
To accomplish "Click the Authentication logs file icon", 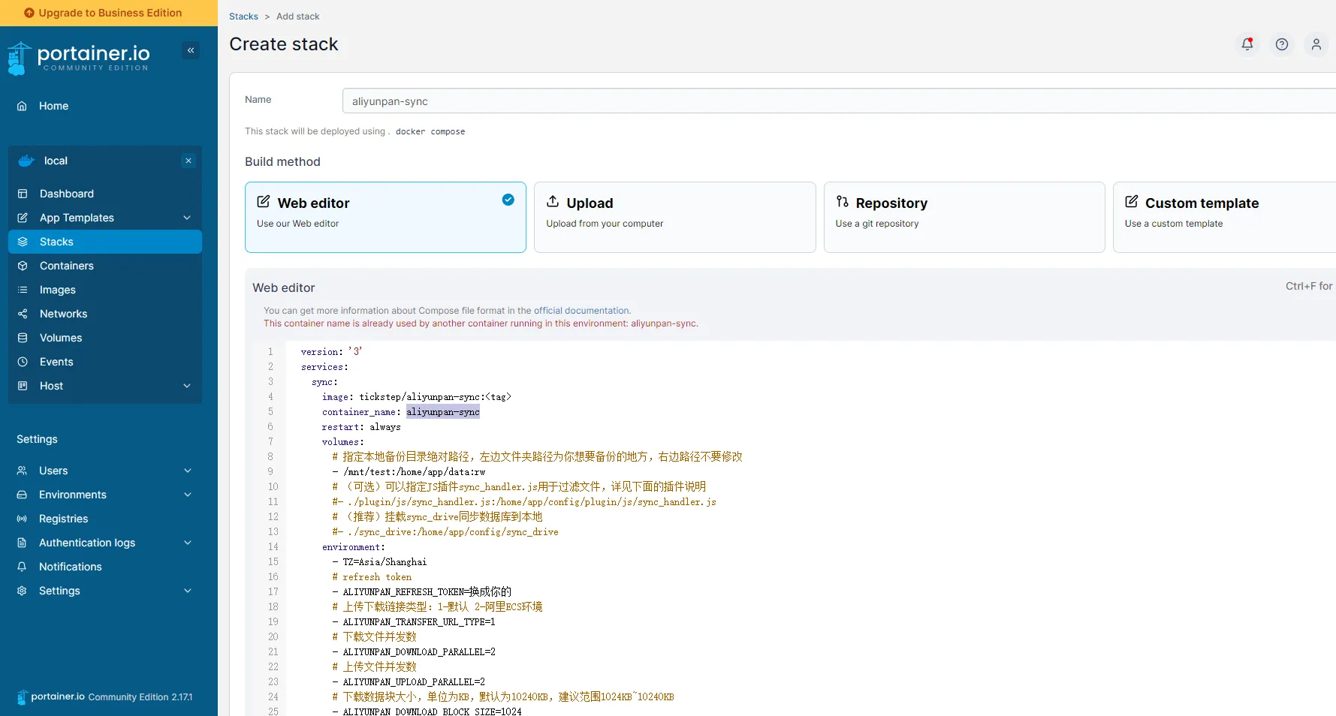I will click(x=22, y=543).
